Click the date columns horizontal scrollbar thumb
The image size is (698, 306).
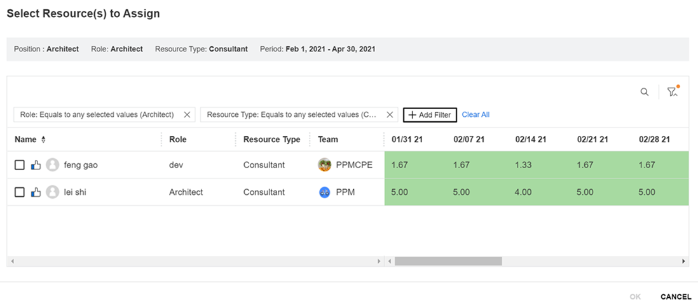448,261
